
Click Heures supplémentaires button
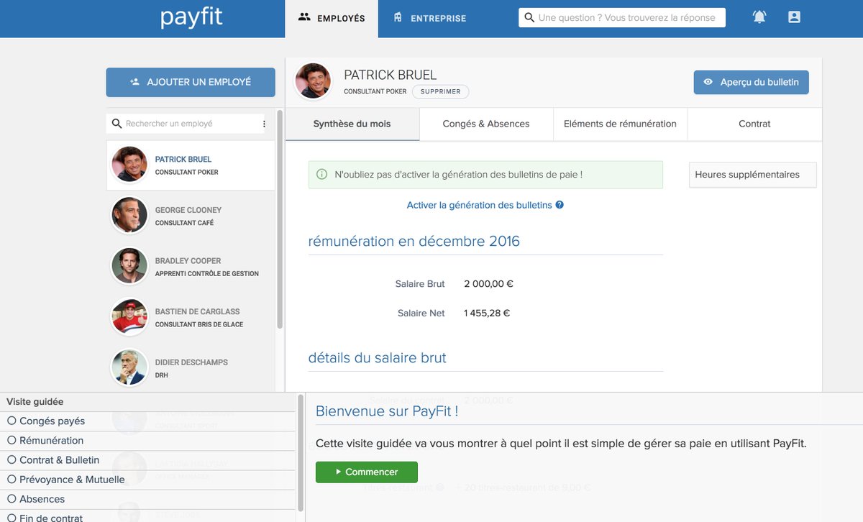click(x=753, y=175)
